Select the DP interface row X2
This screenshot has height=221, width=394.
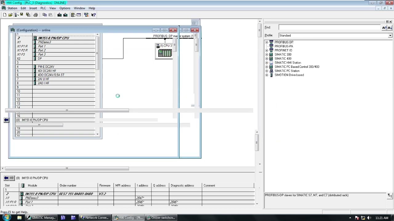tap(56, 59)
